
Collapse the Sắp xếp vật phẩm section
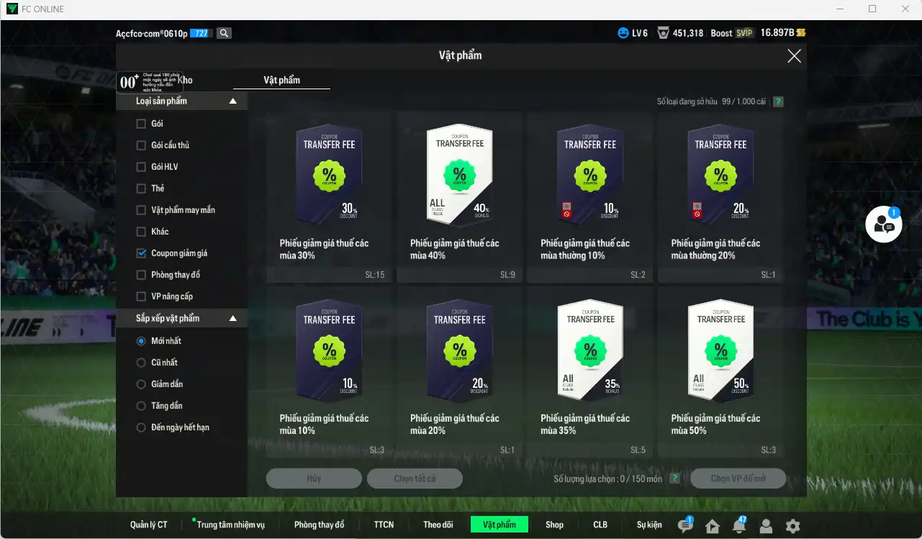point(232,318)
